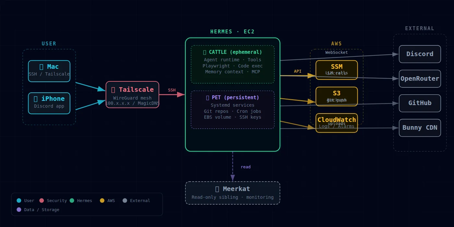Collapse the EXTERNAL group section
Screen dimensions: 454x227
(419, 28)
